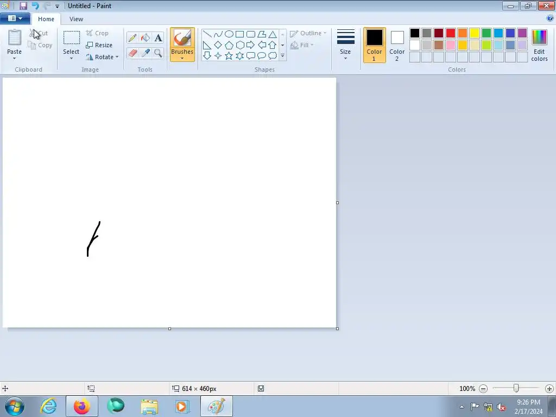The height and width of the screenshot is (417, 556).
Task: Open Firefox from the taskbar
Action: [81, 406]
